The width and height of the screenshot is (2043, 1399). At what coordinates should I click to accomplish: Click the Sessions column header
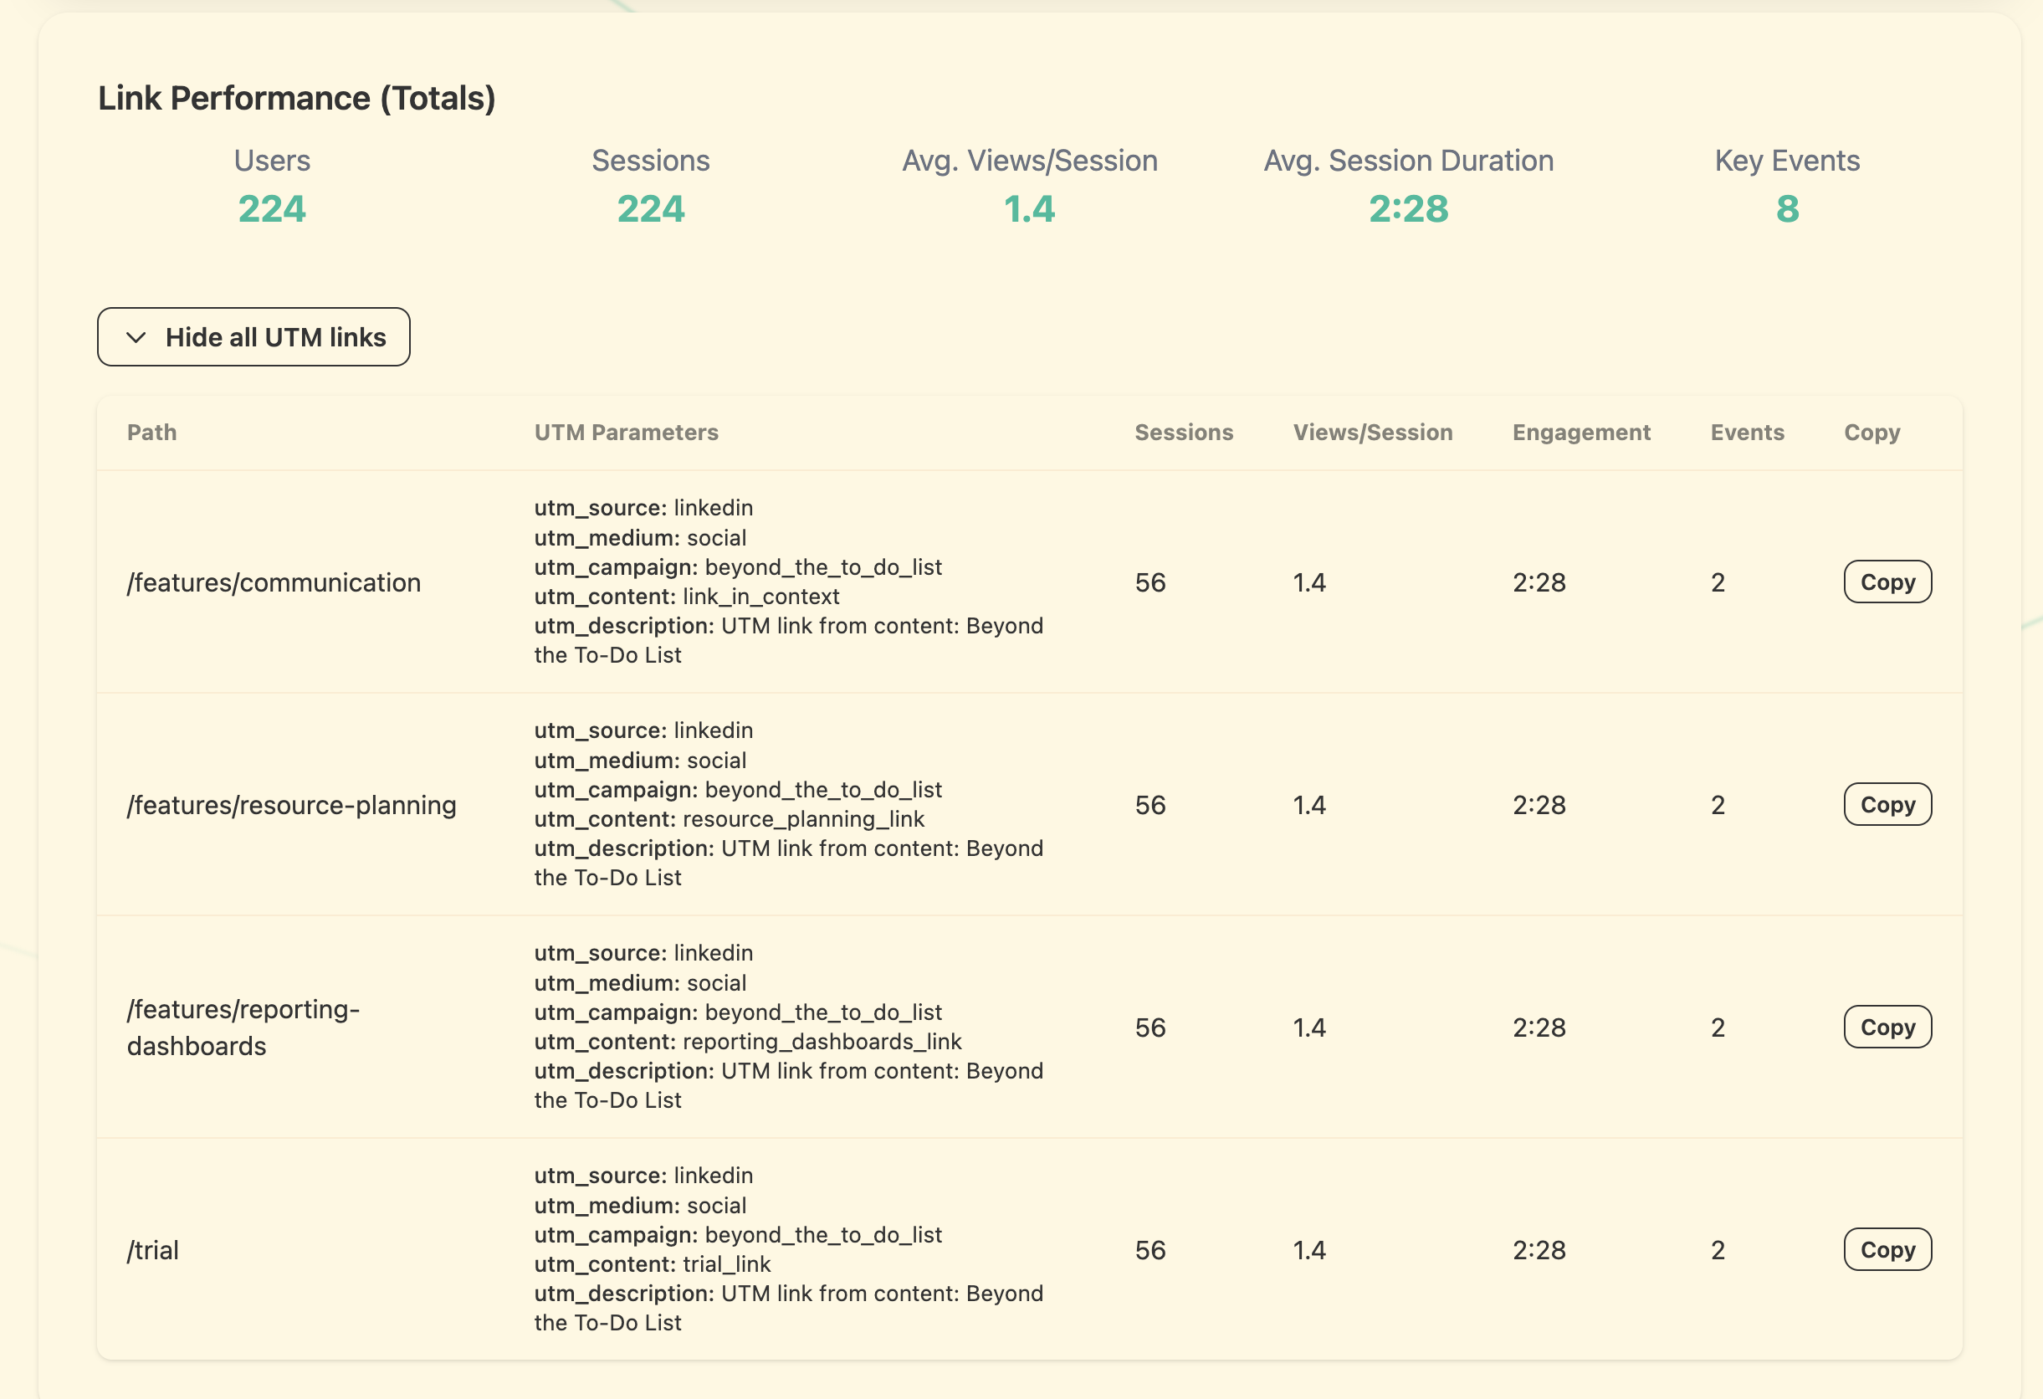click(x=1183, y=433)
